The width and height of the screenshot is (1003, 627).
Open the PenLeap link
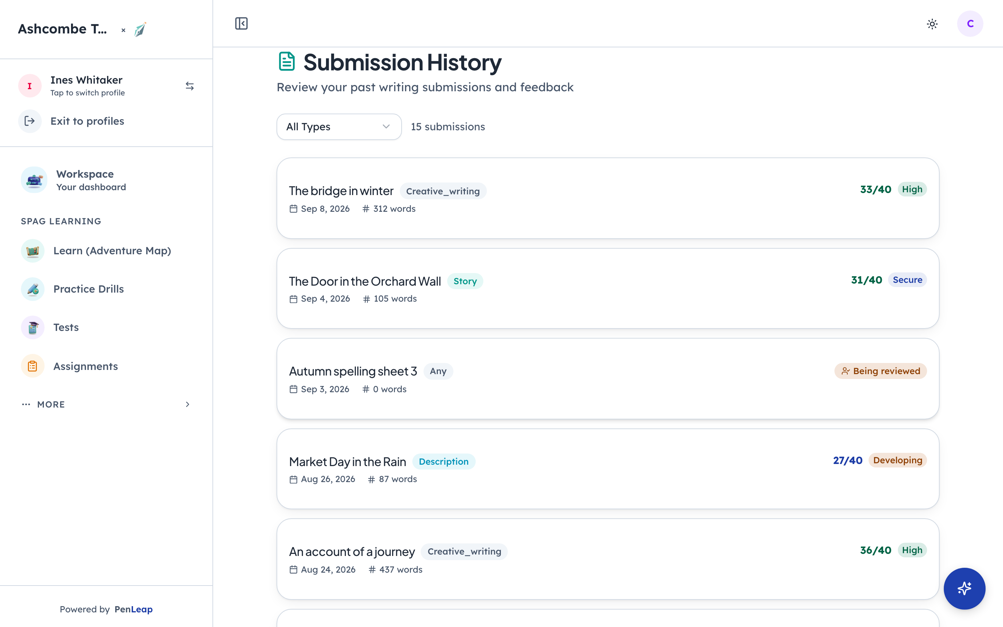coord(133,609)
